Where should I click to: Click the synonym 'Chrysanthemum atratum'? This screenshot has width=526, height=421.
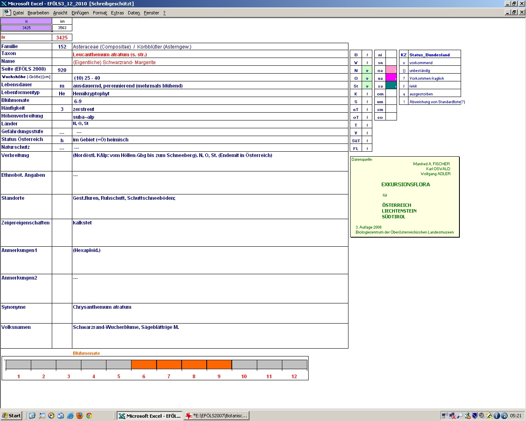[x=210, y=313]
